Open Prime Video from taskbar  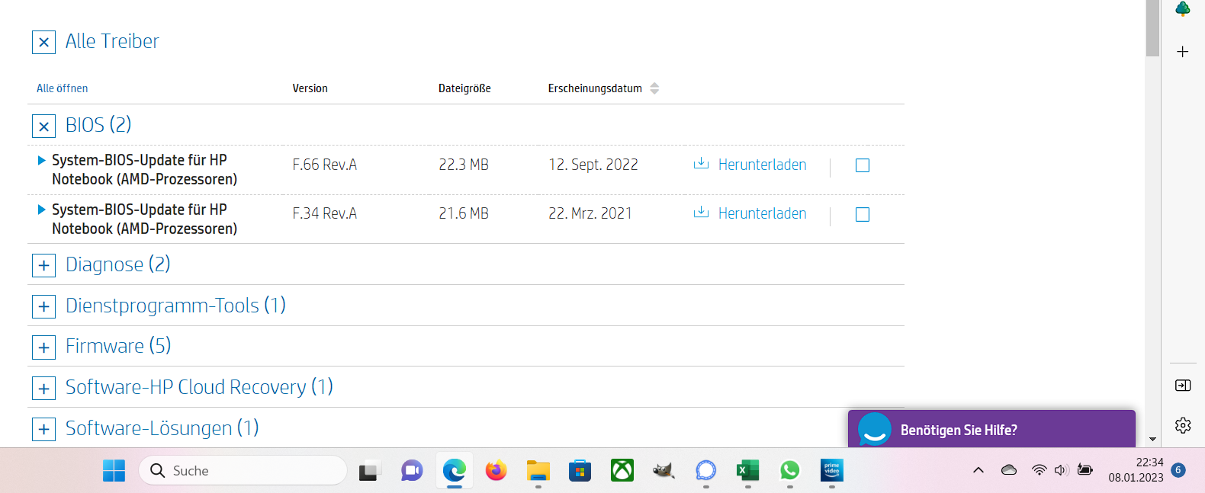832,471
